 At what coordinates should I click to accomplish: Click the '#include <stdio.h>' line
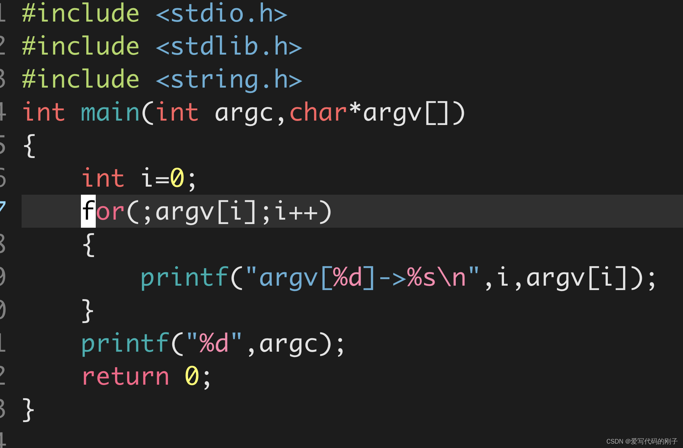pyautogui.click(x=154, y=13)
